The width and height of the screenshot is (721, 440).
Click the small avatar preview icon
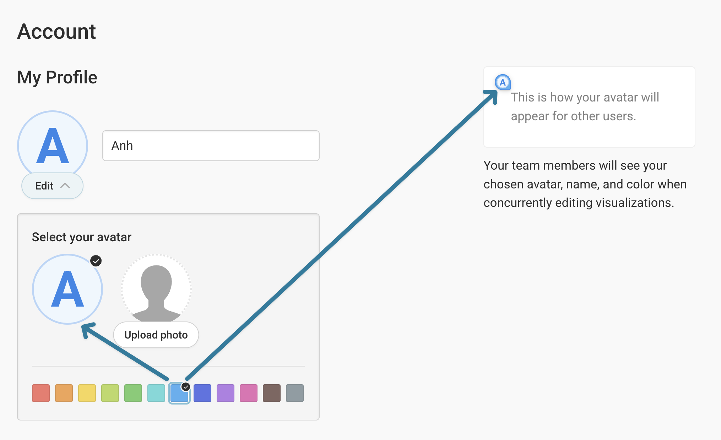click(503, 82)
